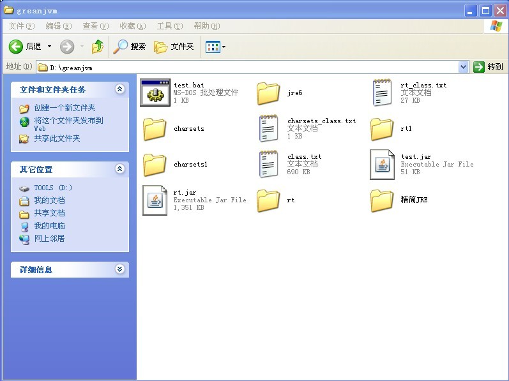This screenshot has width=509, height=381.
Task: Toggle the Folders (文件夹) pane
Action: point(174,47)
